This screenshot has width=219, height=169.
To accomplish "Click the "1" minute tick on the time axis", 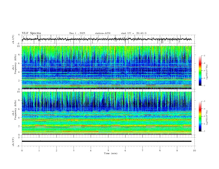I will tap(39, 150).
